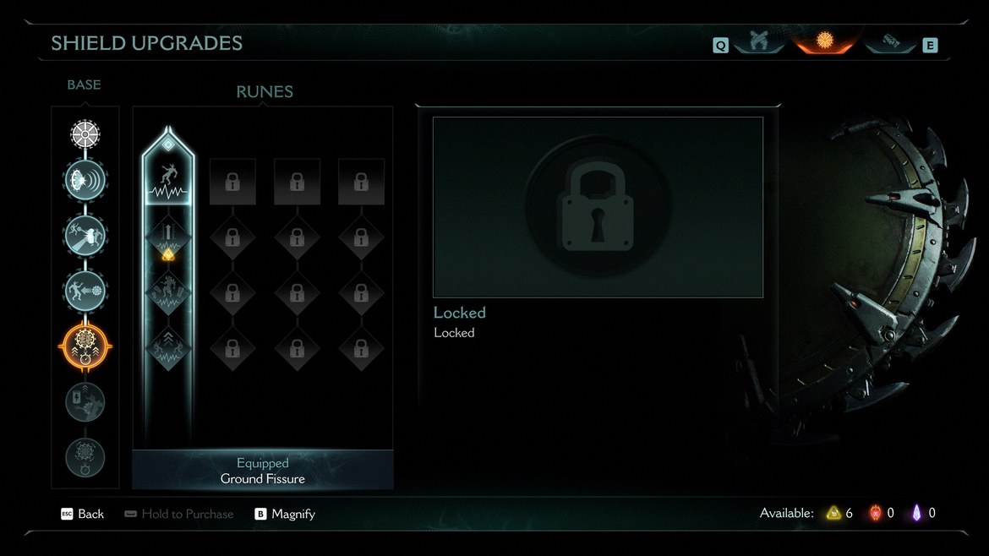Select the third Ground Fissure rune upgrade
989x556 pixels.
pos(168,293)
